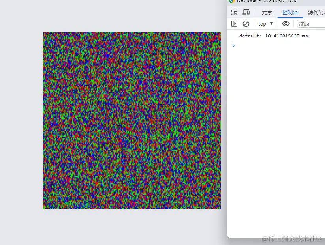Open the 源代码 tab

click(x=316, y=12)
